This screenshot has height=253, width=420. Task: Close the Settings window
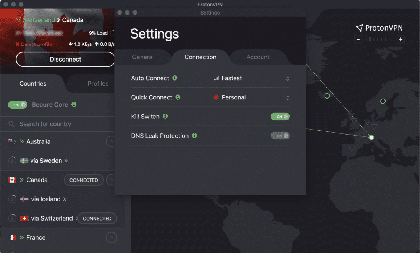[x=120, y=12]
